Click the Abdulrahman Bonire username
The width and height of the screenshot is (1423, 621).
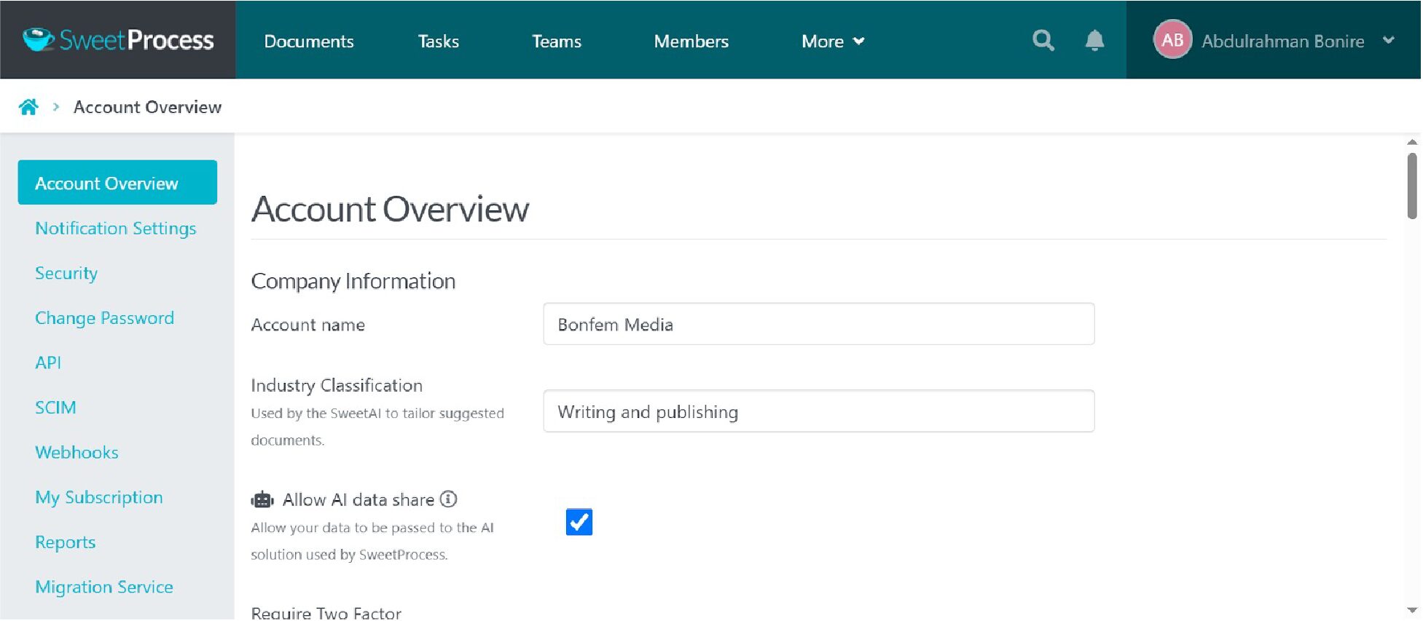click(x=1283, y=41)
